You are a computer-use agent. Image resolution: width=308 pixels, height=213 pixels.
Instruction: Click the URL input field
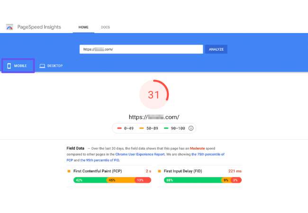point(141,49)
